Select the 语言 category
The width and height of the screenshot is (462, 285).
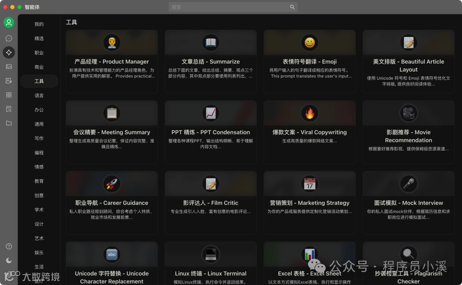click(39, 96)
